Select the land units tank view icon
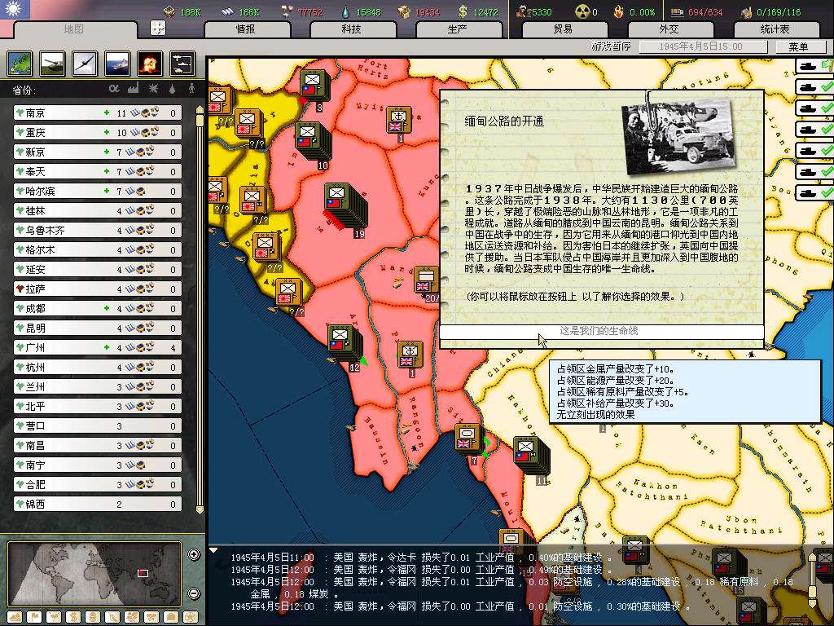This screenshot has width=834, height=626. [54, 63]
